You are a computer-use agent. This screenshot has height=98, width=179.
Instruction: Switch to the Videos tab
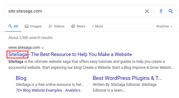[x=57, y=26]
